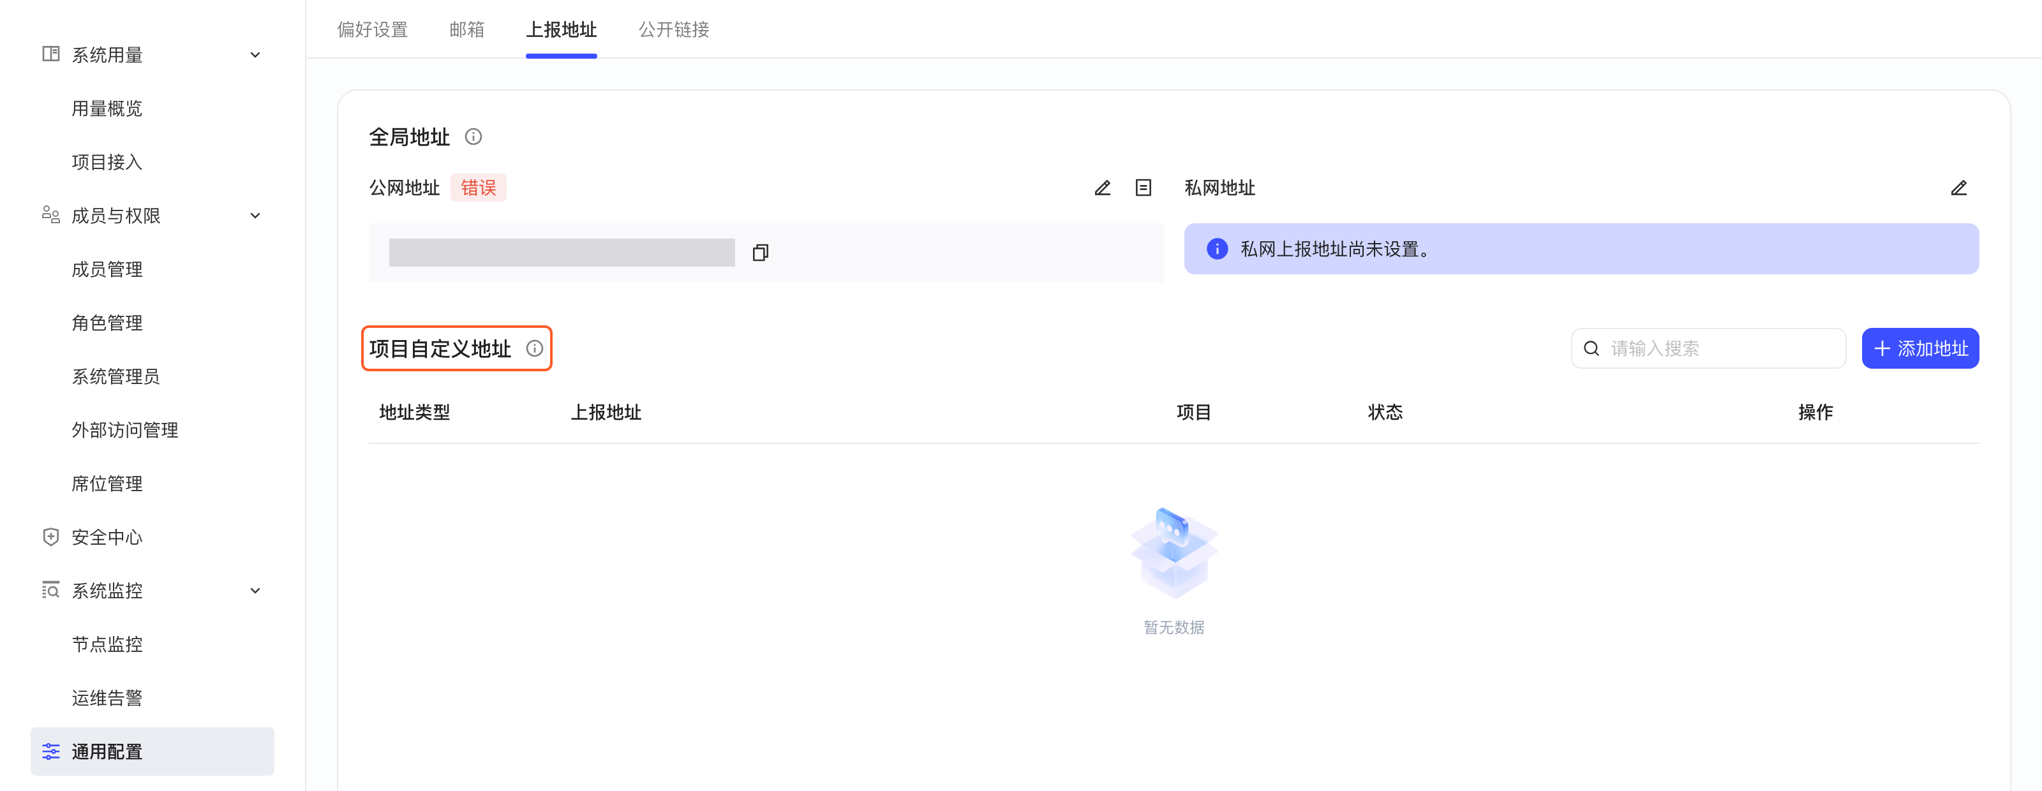This screenshot has height=791, width=2042.
Task: Open 席位管理 in the sidebar
Action: [107, 484]
